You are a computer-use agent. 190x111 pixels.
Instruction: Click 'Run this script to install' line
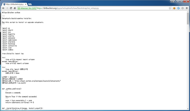(23, 22)
